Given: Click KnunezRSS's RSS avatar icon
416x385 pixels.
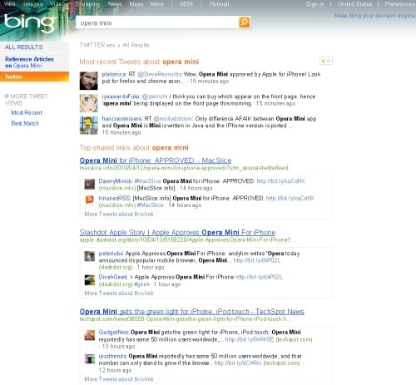Looking at the screenshot, I should 90,200.
